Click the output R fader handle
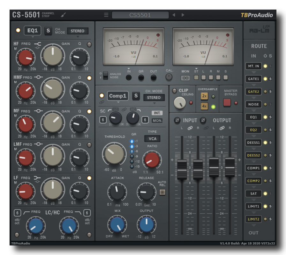The width and height of the screenshot is (286, 255). coord(230,167)
